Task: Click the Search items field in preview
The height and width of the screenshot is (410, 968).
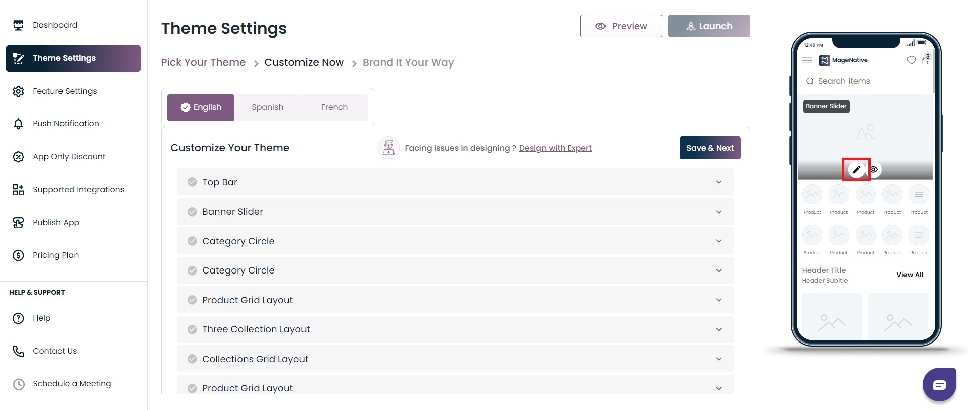Action: click(865, 81)
